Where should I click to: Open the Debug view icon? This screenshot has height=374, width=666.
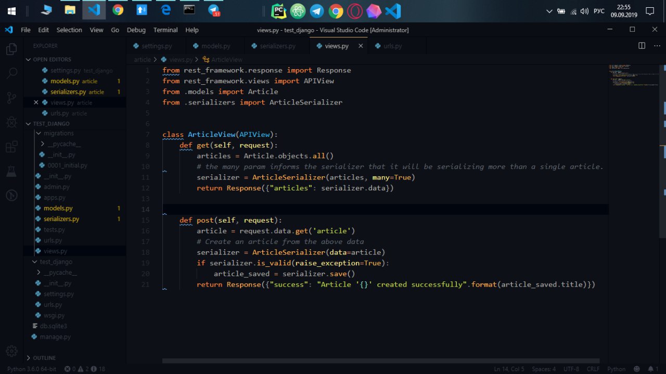(11, 122)
